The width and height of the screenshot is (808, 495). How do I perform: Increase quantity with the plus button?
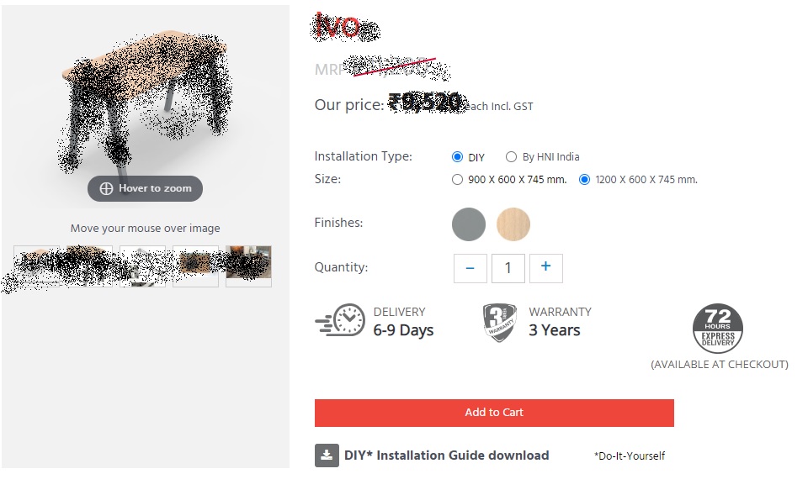pos(545,268)
